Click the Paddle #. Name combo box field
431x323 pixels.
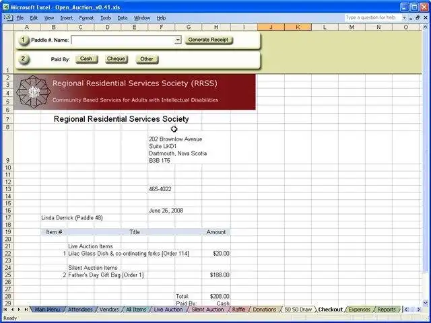click(x=123, y=40)
